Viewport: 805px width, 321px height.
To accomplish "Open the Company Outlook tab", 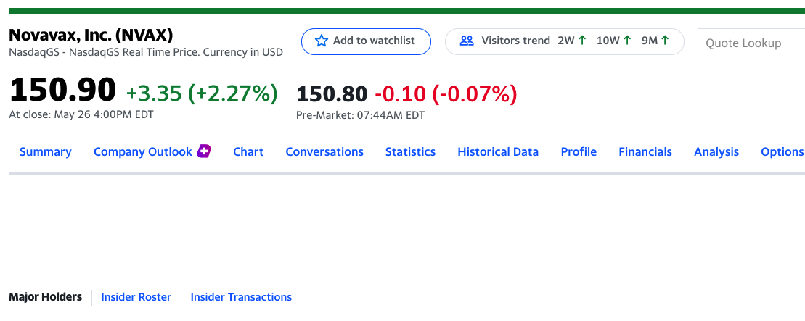I will (143, 151).
